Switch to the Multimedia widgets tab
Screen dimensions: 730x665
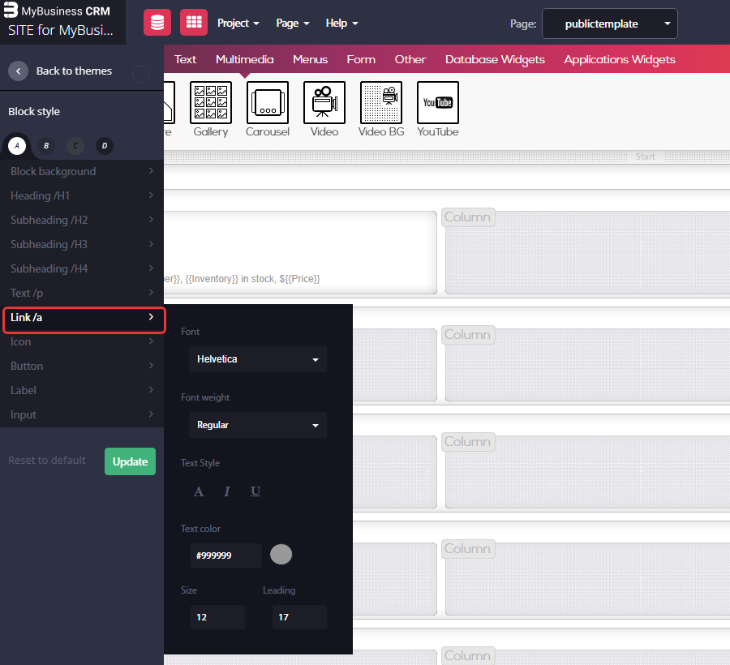point(244,59)
